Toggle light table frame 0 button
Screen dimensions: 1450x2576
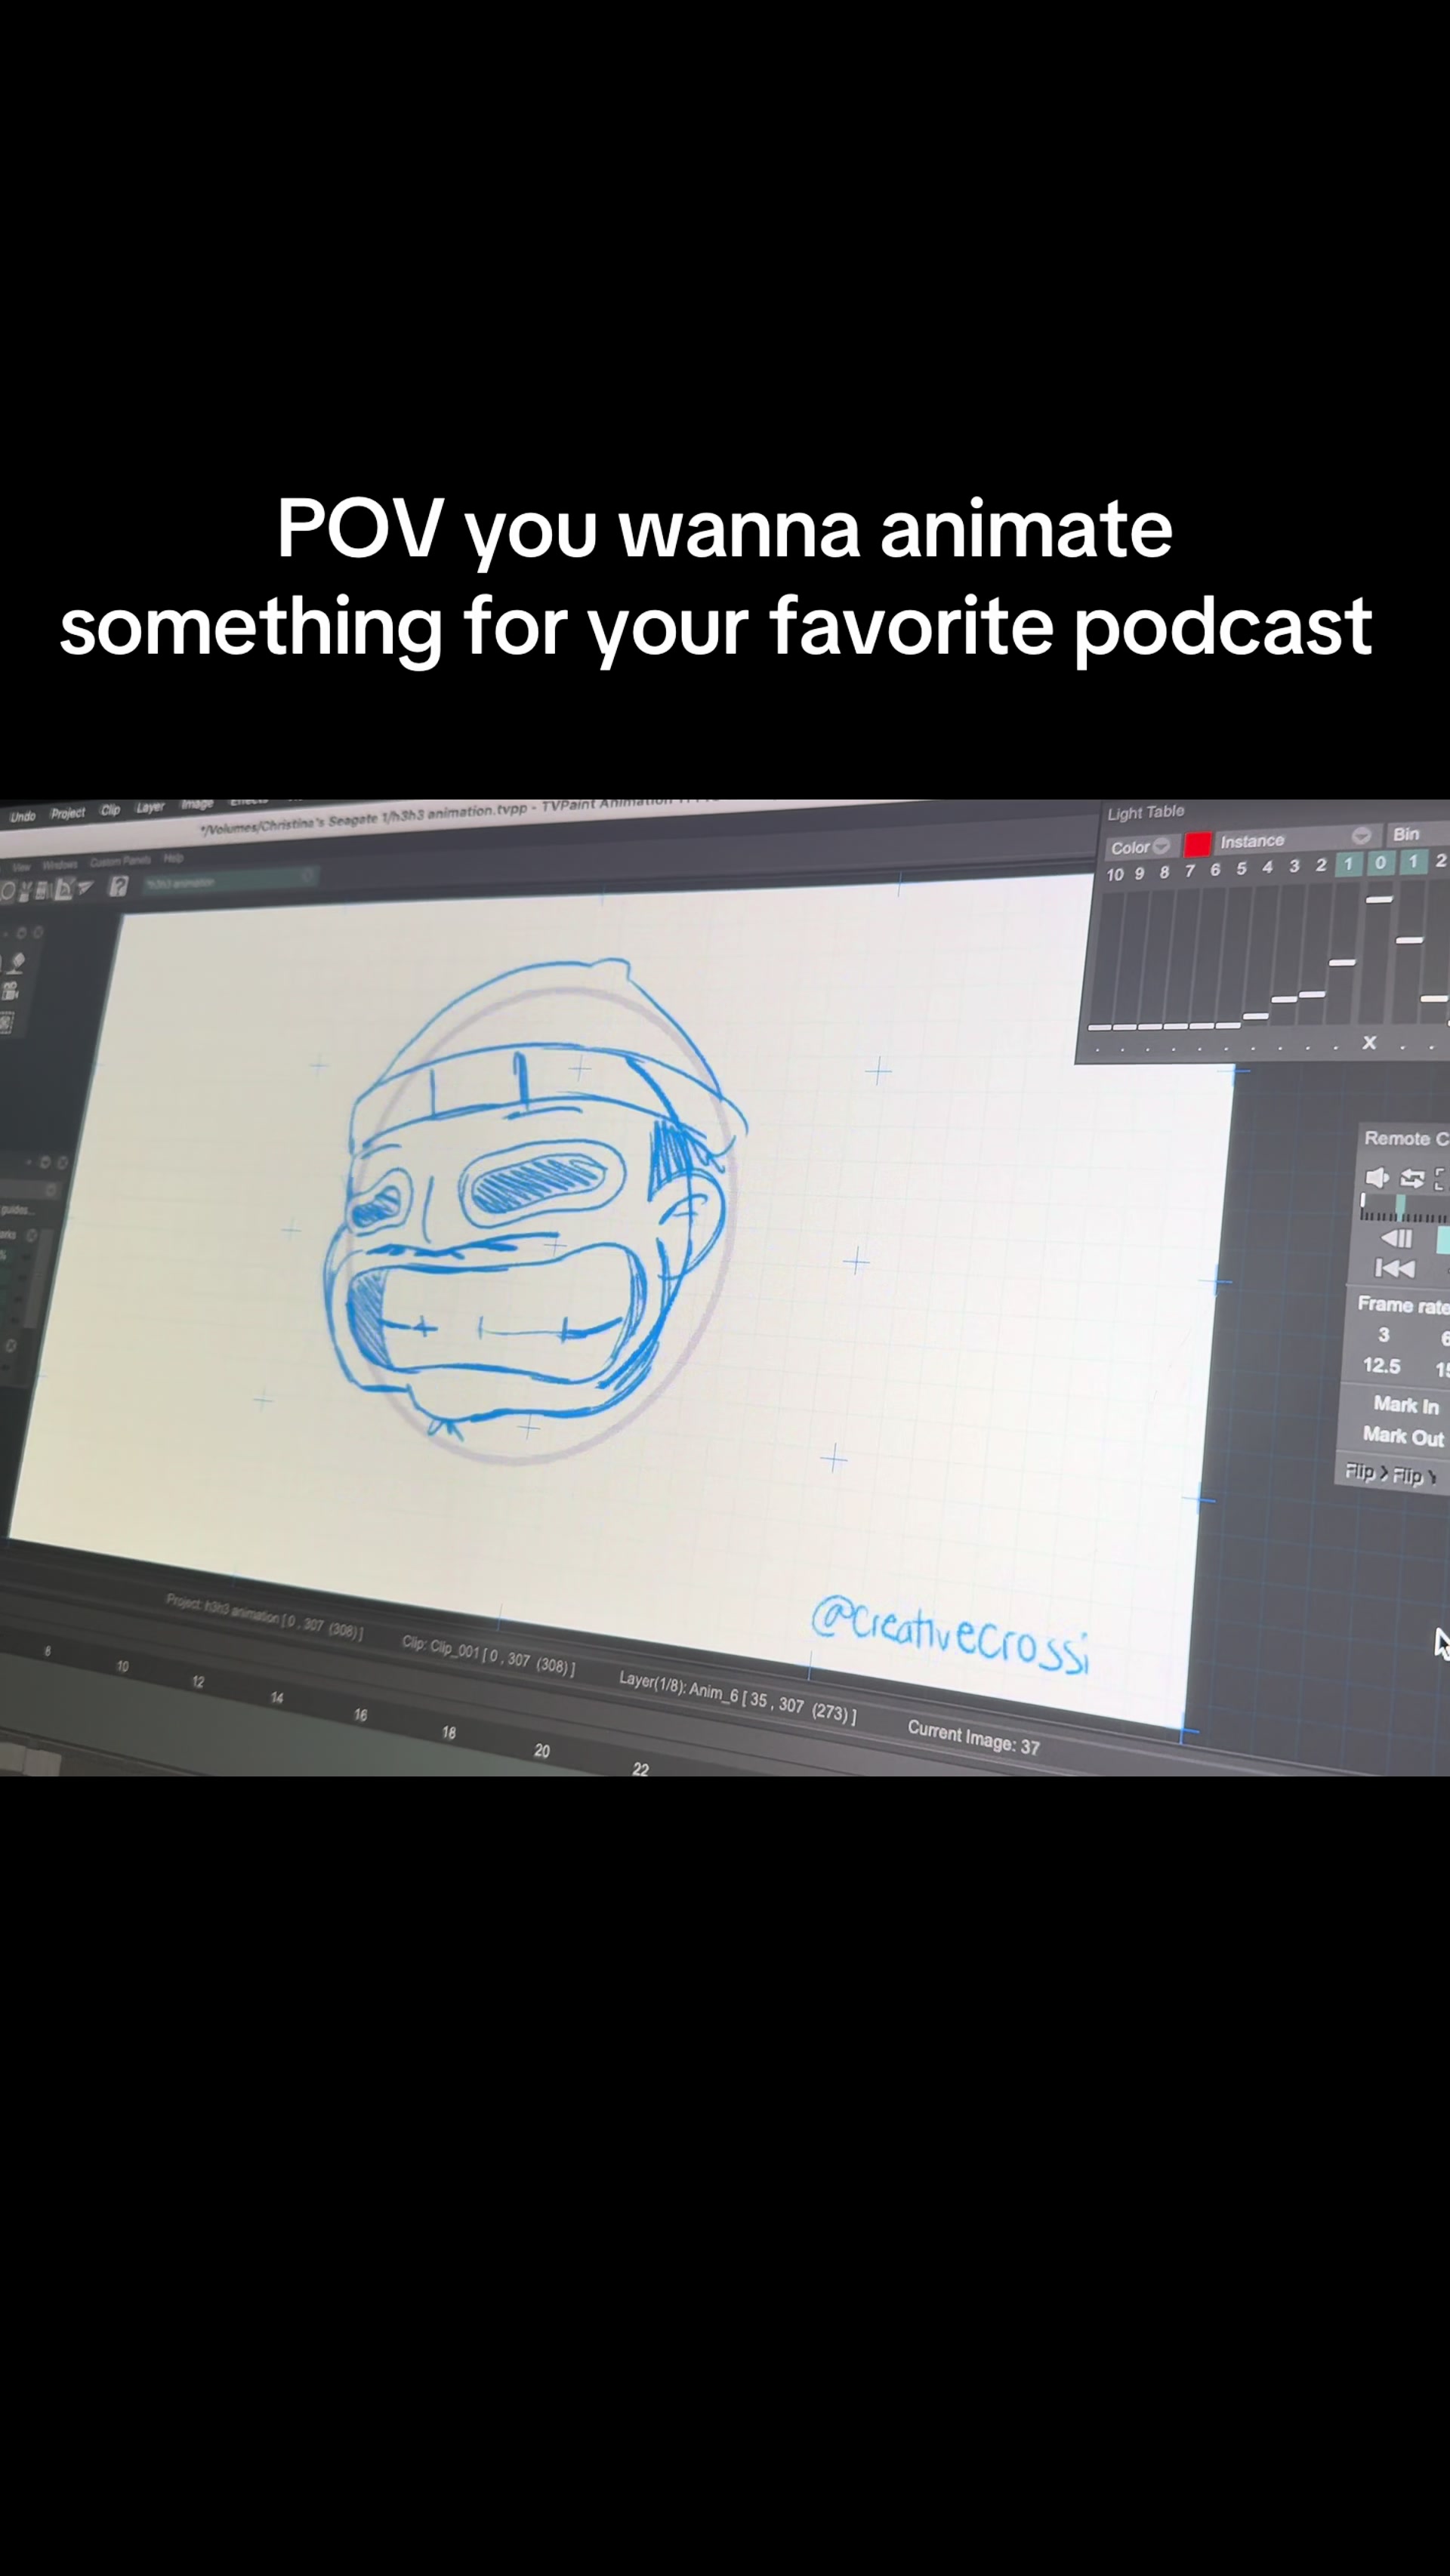click(1380, 862)
